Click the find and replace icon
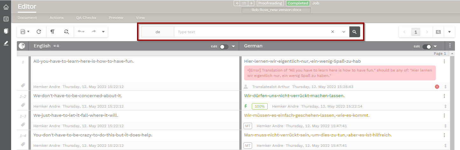 [66, 32]
